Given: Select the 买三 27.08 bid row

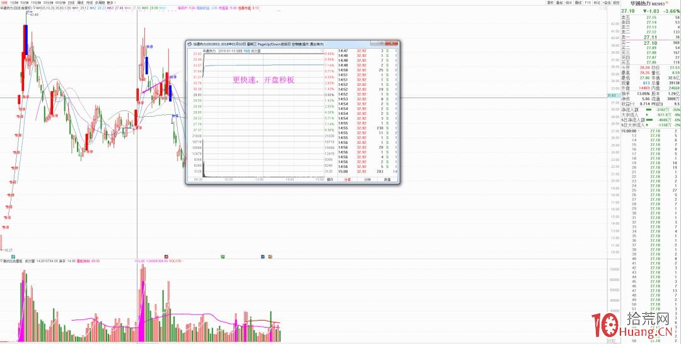Looking at the screenshot, I should point(651,52).
